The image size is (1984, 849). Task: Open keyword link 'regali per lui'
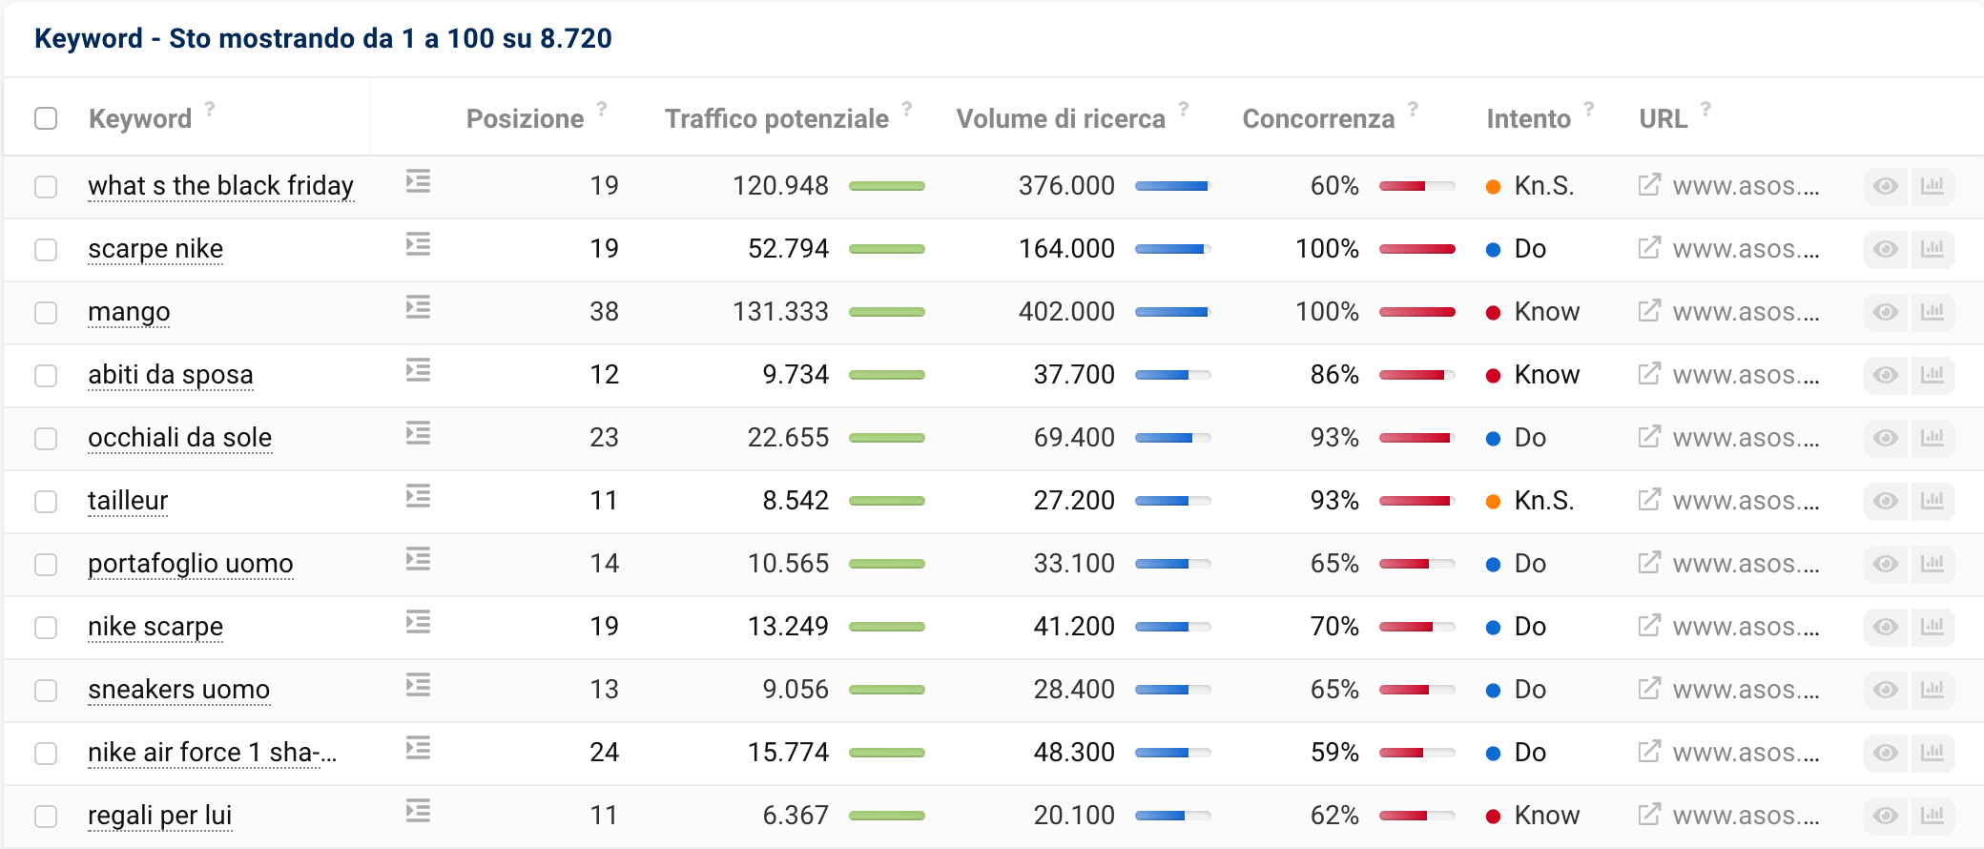[160, 815]
